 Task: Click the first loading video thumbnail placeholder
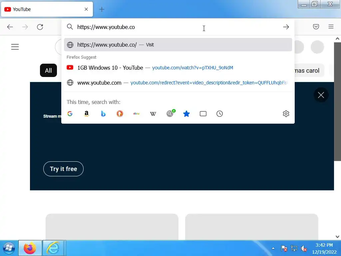pos(112,227)
